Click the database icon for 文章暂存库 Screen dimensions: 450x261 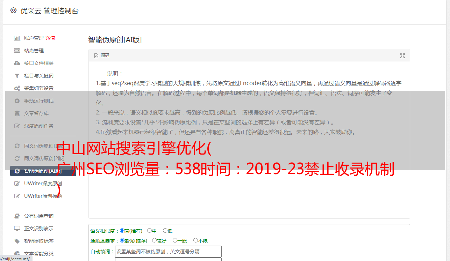(x=17, y=113)
